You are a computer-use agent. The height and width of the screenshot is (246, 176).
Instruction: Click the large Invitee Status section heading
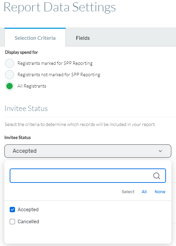(x=26, y=108)
